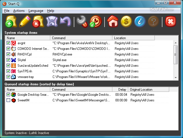Image resolution: width=183 pixels, height=138 pixels.
Task: Open the Language menu
Action: 36,11
